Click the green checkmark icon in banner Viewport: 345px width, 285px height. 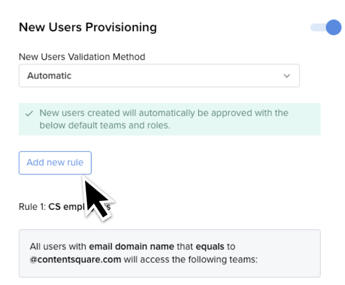(29, 113)
